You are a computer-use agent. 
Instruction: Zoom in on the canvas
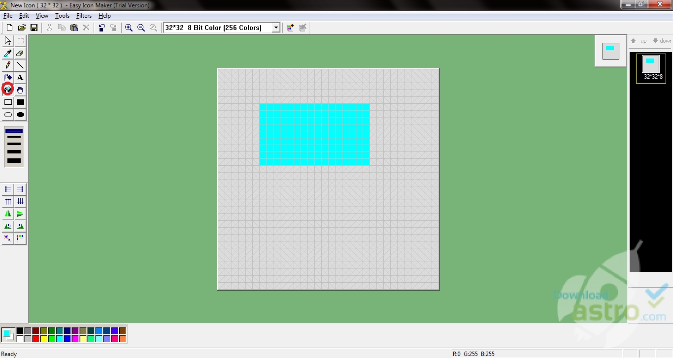pyautogui.click(x=129, y=28)
